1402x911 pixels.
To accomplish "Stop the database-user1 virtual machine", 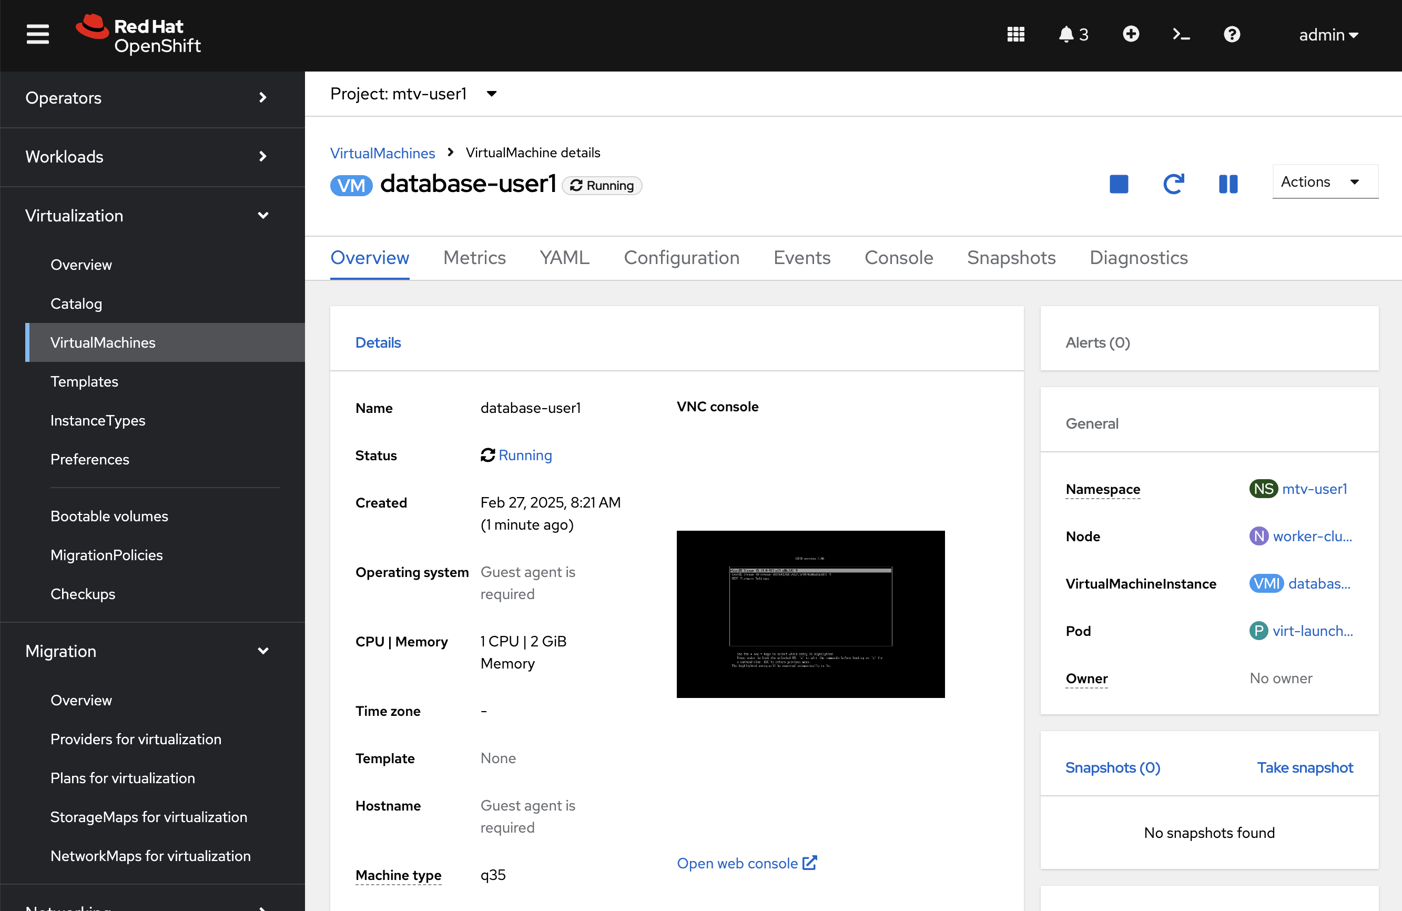I will [1119, 184].
